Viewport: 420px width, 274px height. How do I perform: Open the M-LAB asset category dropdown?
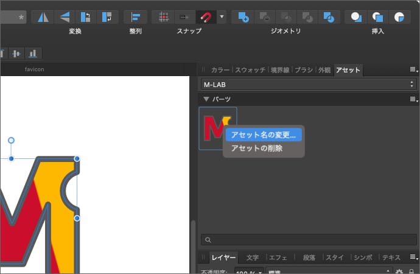308,85
